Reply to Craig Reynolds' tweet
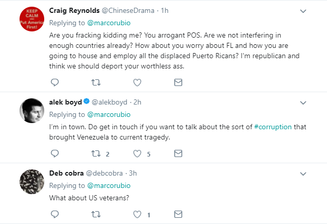The width and height of the screenshot is (327, 224). [x=55, y=82]
